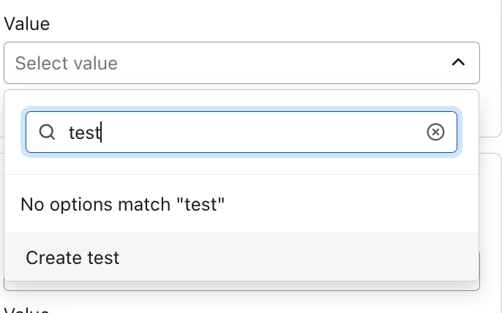Click the upward chevron arrow icon
502x313 pixels.
point(458,63)
